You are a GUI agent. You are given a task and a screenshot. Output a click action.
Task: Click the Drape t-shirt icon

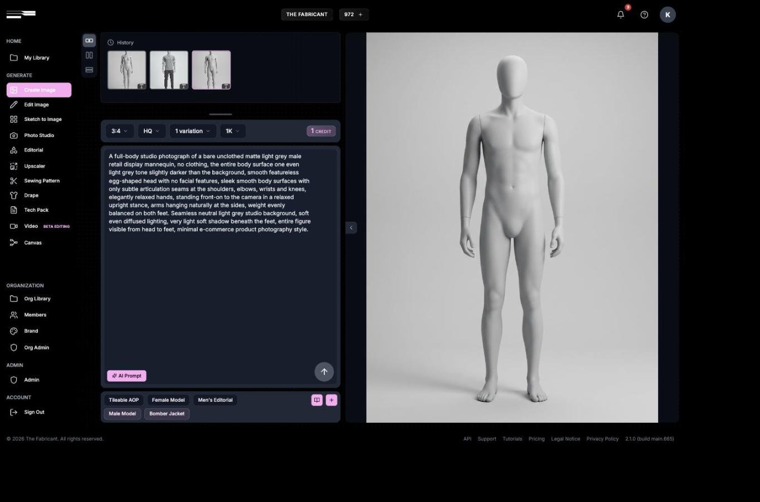[x=14, y=196]
